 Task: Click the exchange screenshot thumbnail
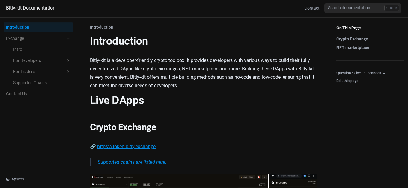pyautogui.click(x=204, y=181)
